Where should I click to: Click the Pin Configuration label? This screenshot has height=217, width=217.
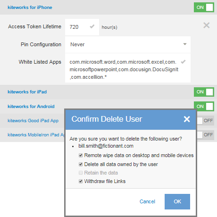click(41, 44)
